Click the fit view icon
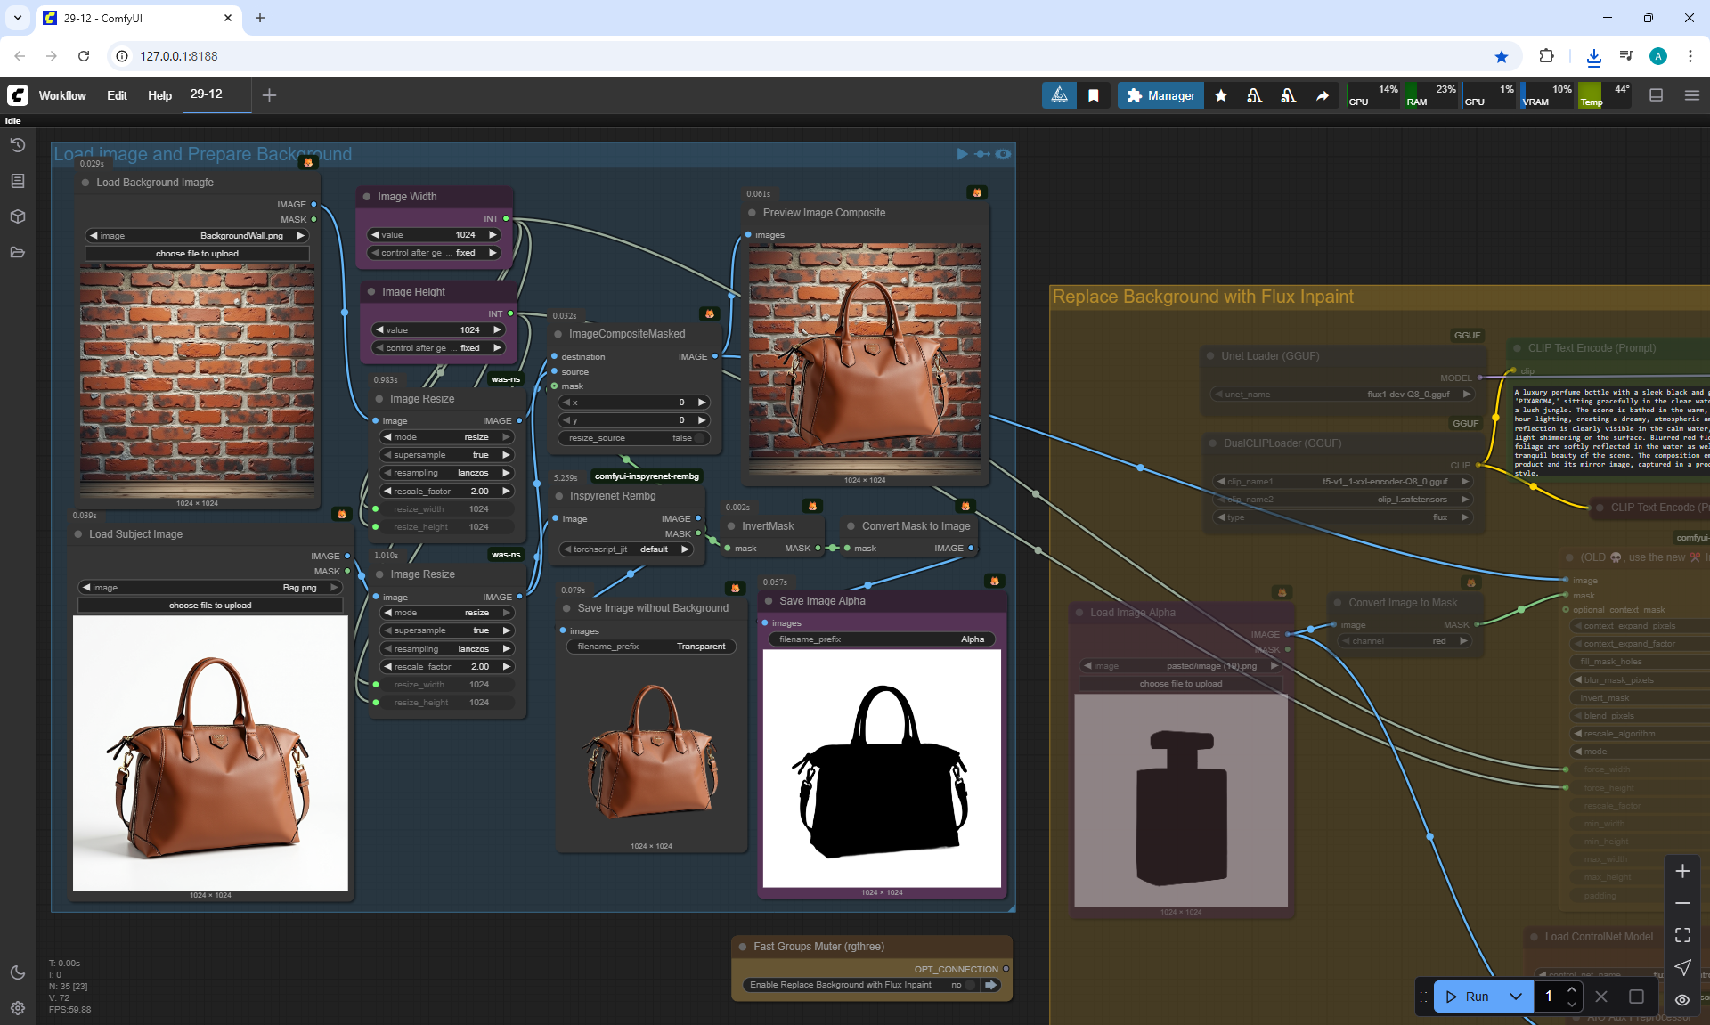Screen dimensions: 1710x1025 pos(1681,935)
